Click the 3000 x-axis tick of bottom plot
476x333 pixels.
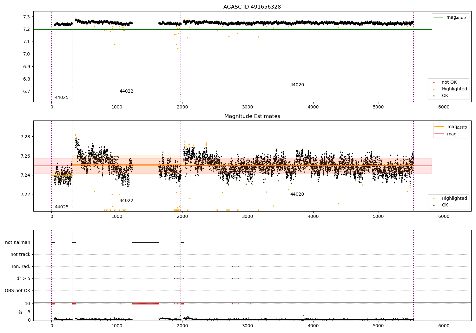(248, 326)
